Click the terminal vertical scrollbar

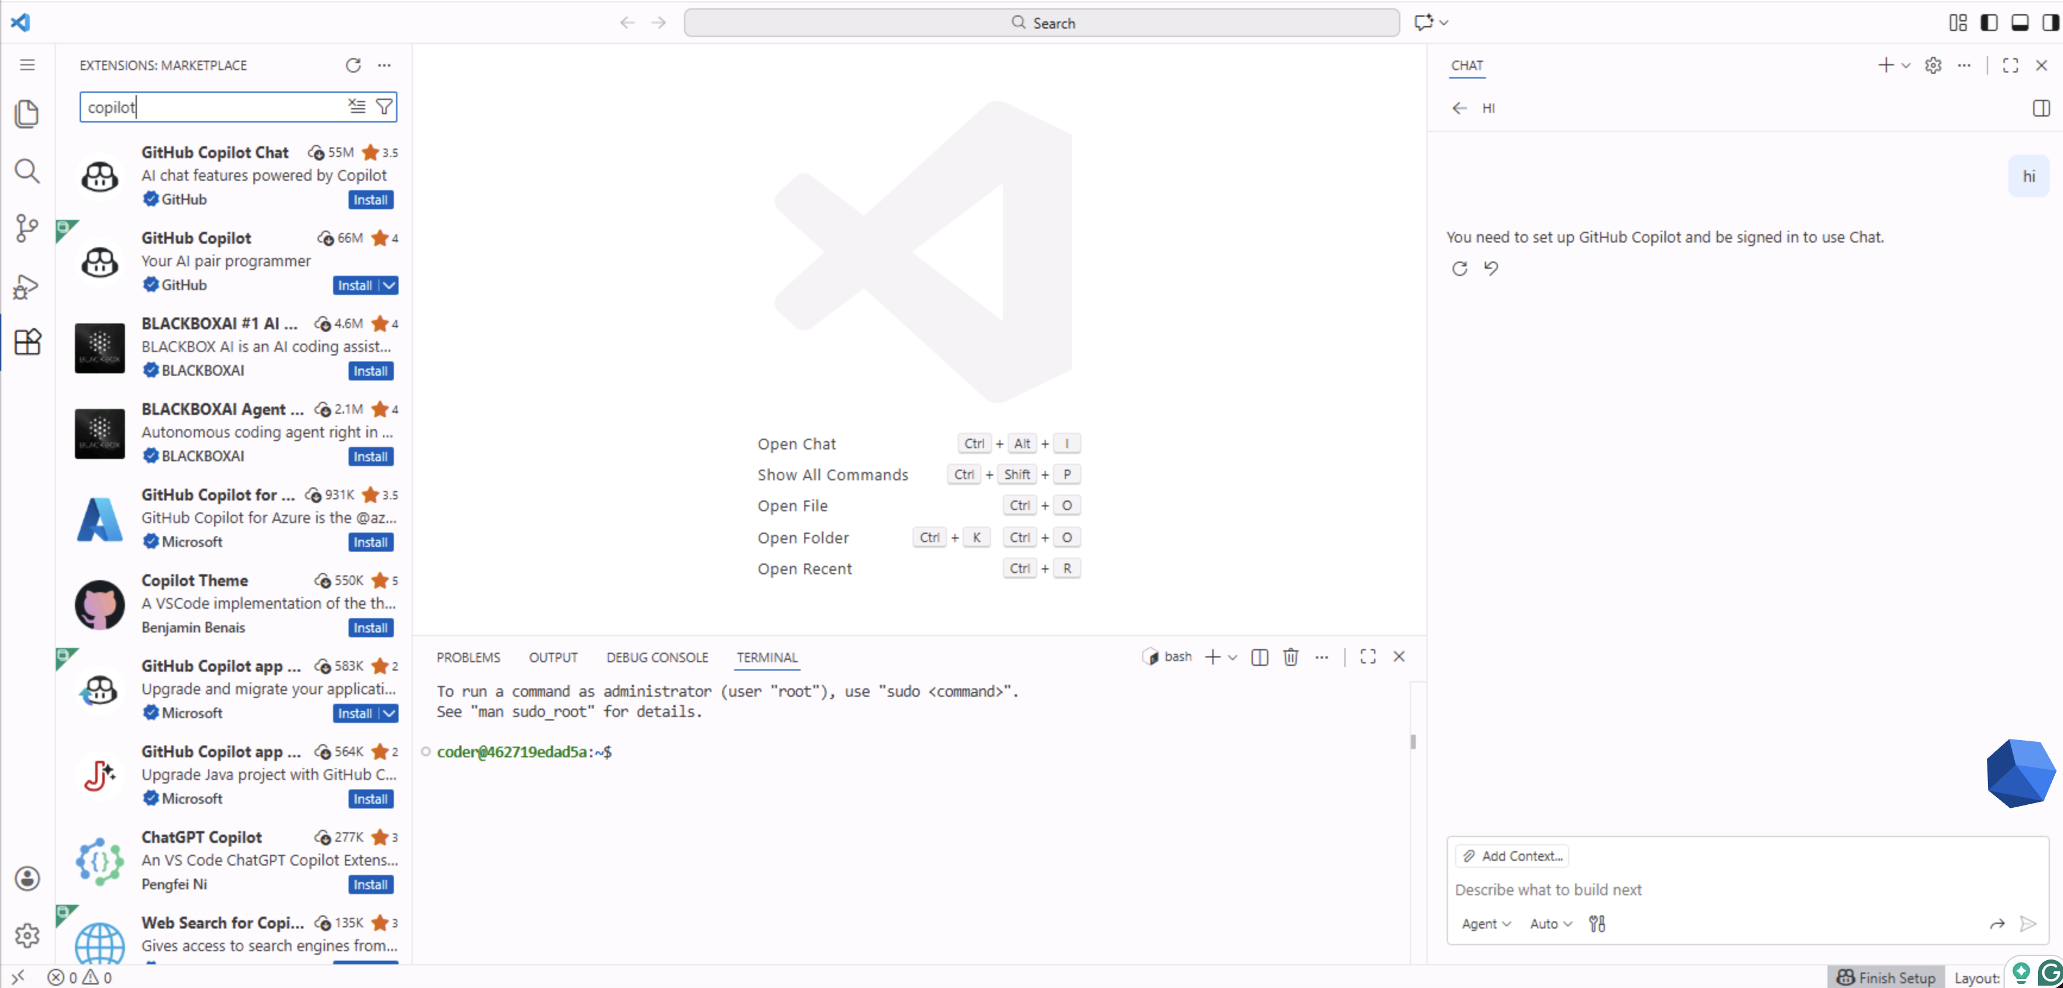pyautogui.click(x=1413, y=742)
